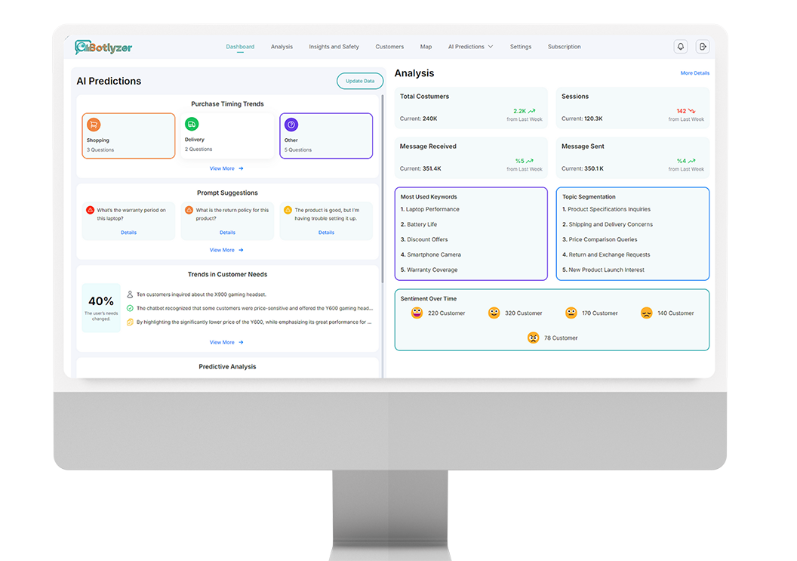The width and height of the screenshot is (797, 561).
Task: Click the happiest 220 Customer emoji
Action: tap(417, 313)
